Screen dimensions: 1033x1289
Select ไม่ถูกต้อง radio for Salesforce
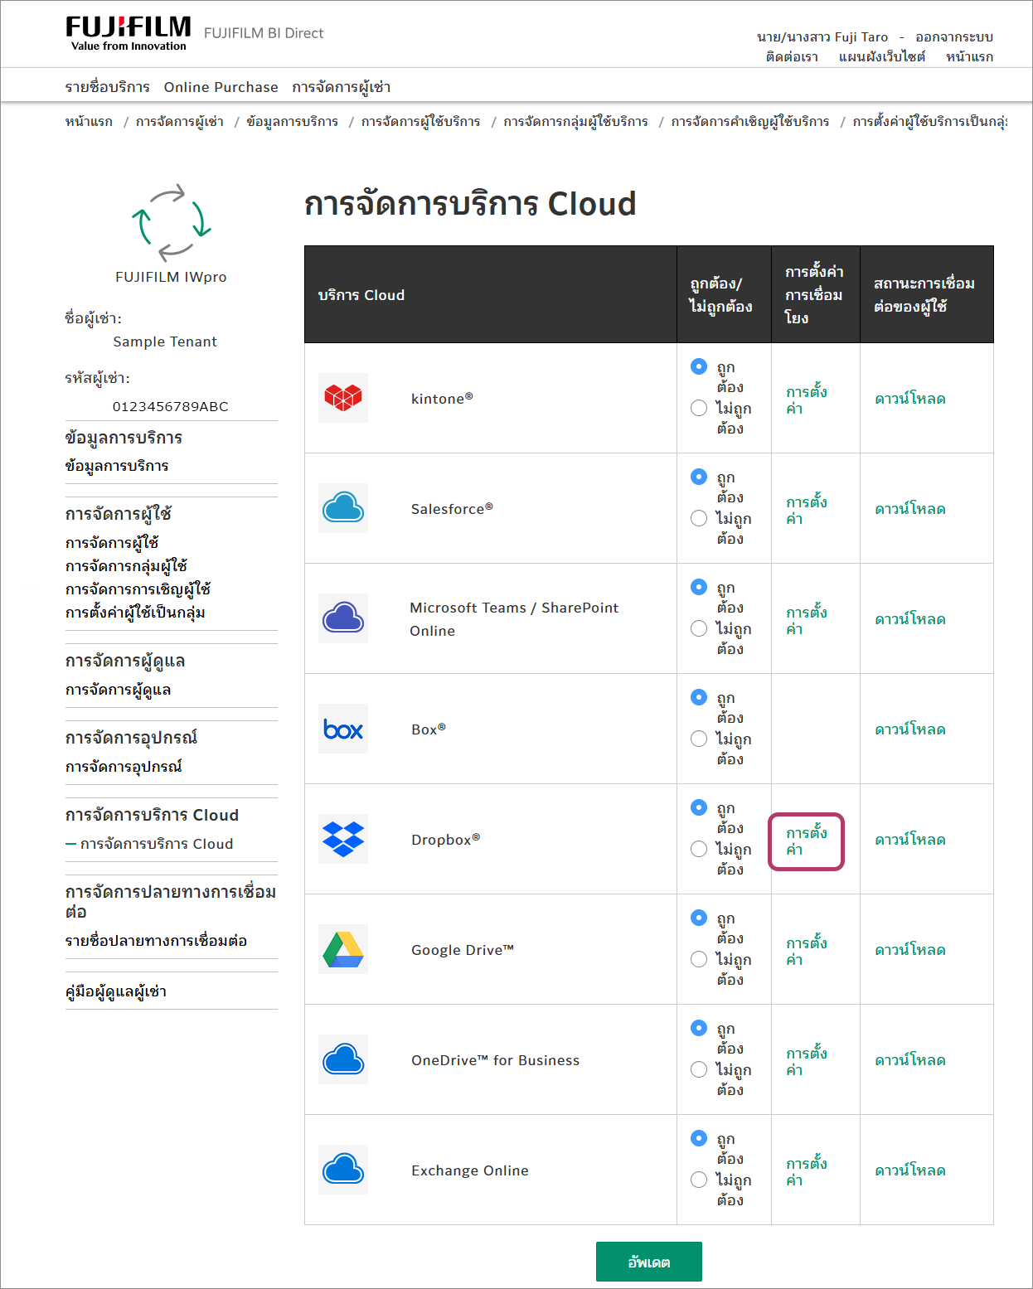(x=699, y=518)
